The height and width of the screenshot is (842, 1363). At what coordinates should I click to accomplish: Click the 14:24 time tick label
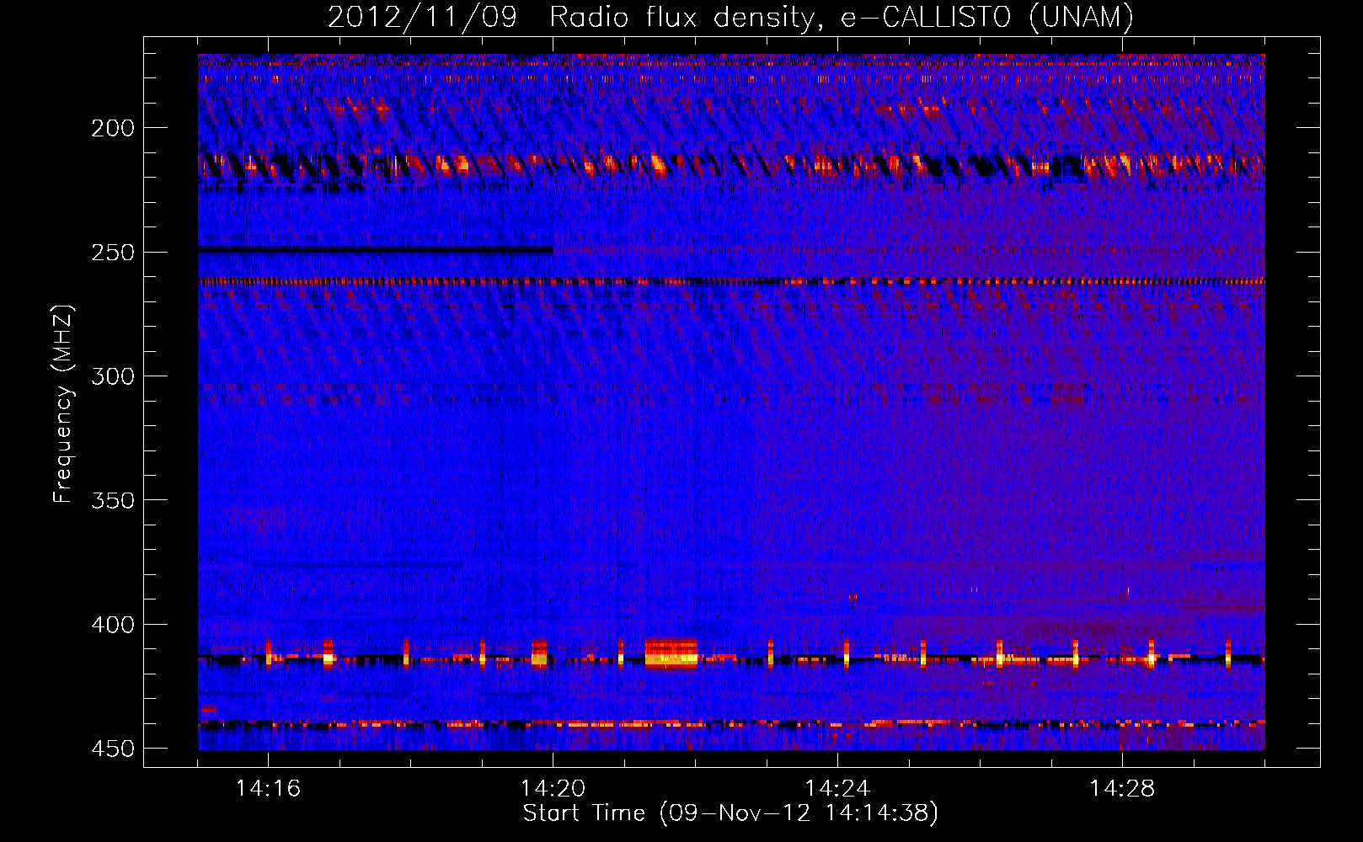[x=837, y=788]
